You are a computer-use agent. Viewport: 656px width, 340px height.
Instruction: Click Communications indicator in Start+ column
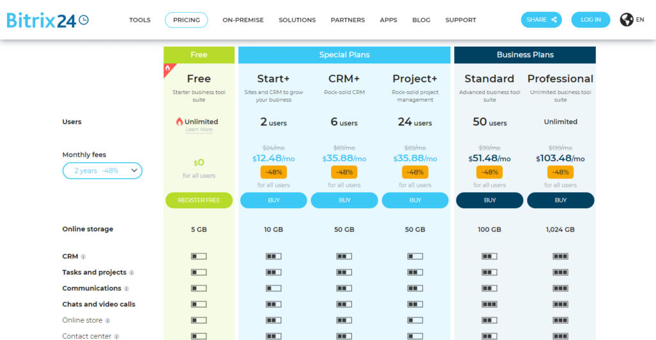point(274,288)
